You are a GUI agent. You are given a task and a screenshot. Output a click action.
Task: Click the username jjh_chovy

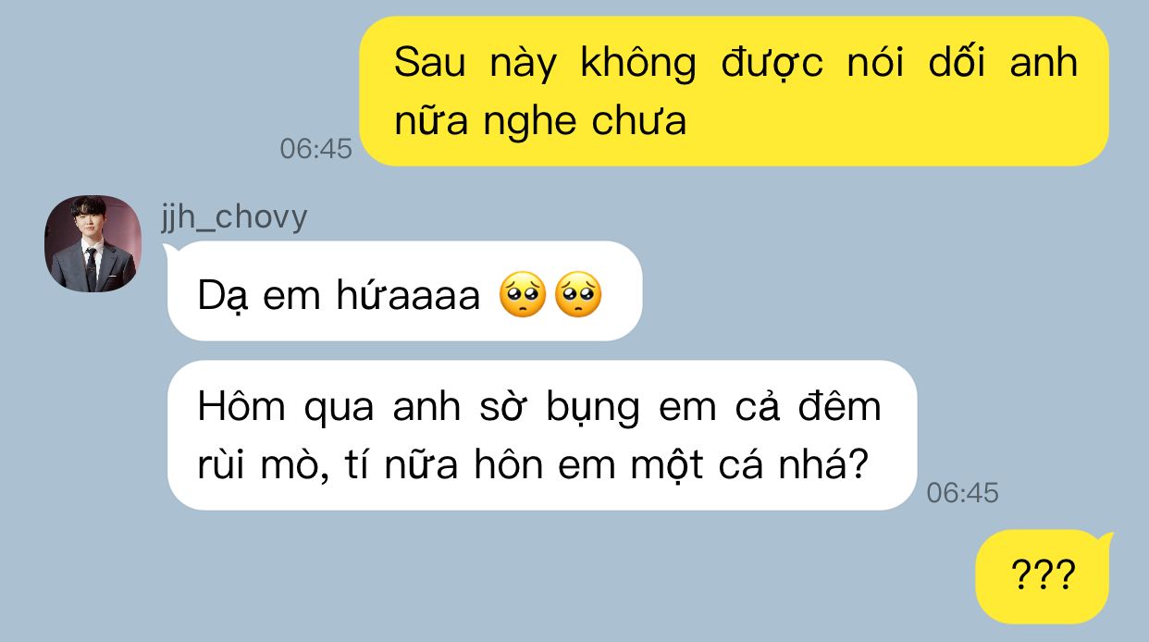pos(235,217)
